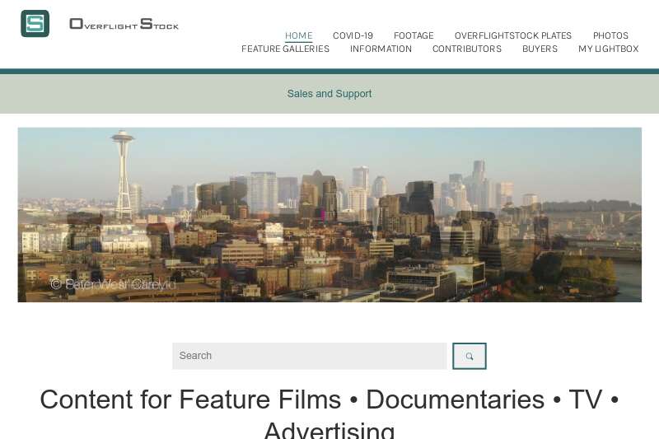Image resolution: width=659 pixels, height=439 pixels.
Task: Click the Content for Feature Films heading
Action: tap(329, 413)
